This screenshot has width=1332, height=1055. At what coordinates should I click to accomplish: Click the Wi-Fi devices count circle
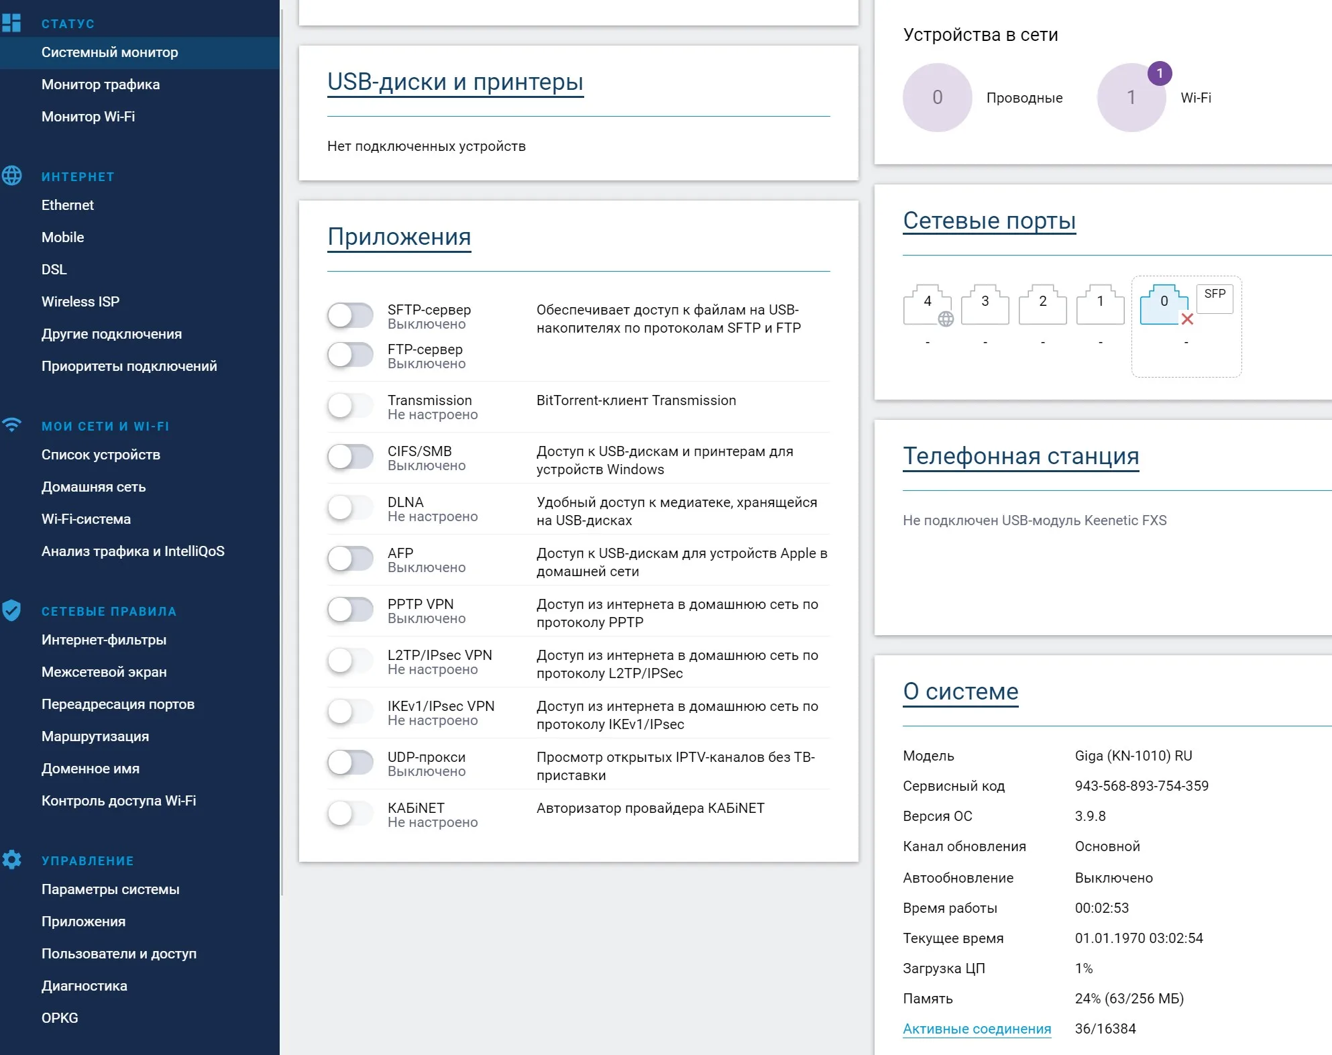(x=1131, y=98)
